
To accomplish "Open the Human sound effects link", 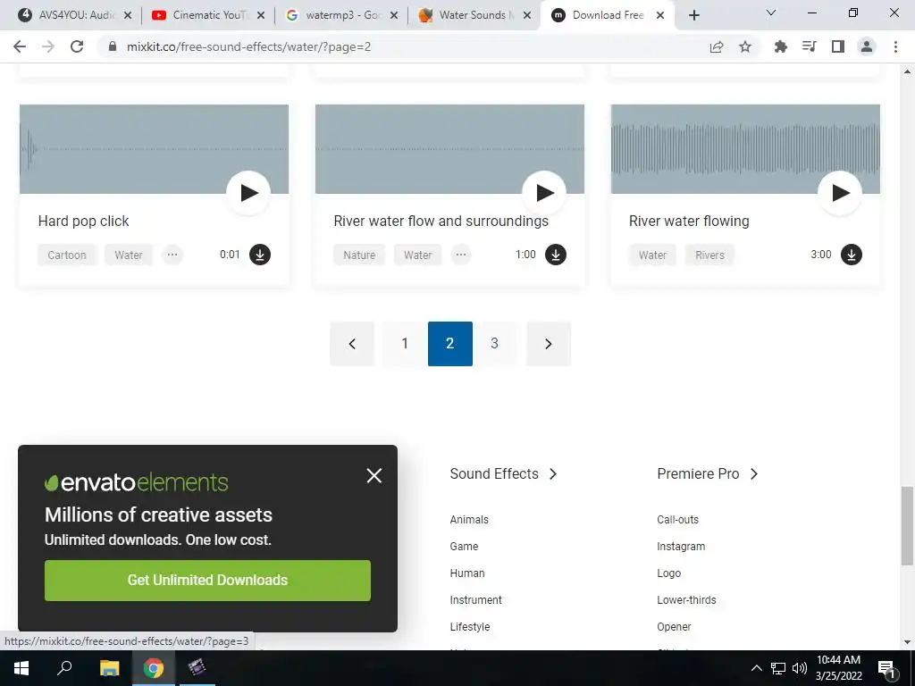I will click(x=467, y=573).
